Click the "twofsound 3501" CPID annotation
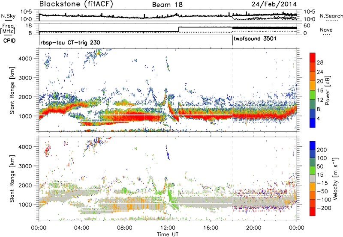Image resolution: width=343 pixels, height=237 pixels. pyautogui.click(x=255, y=39)
